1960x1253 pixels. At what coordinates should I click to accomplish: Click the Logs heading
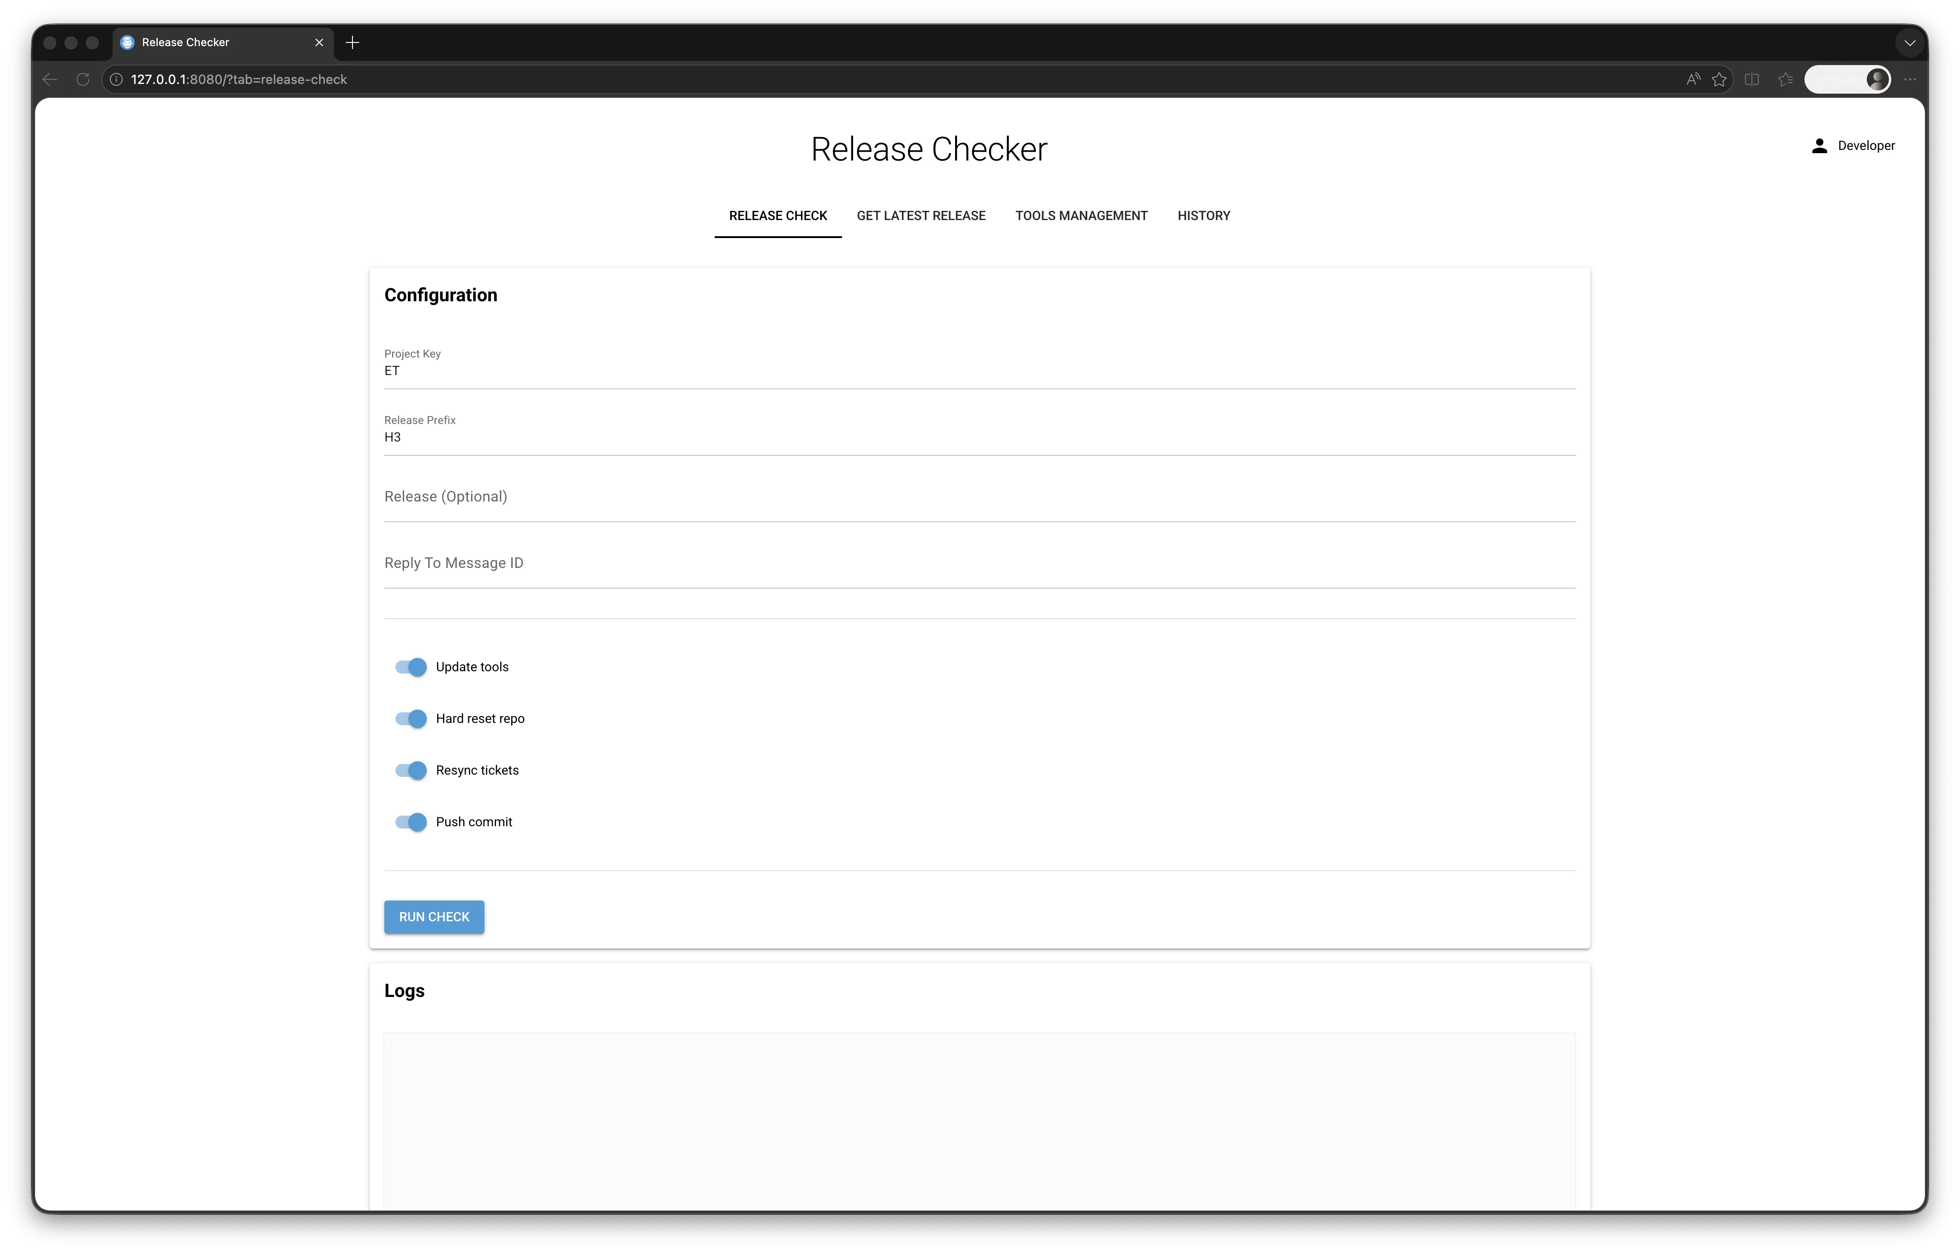tap(405, 991)
